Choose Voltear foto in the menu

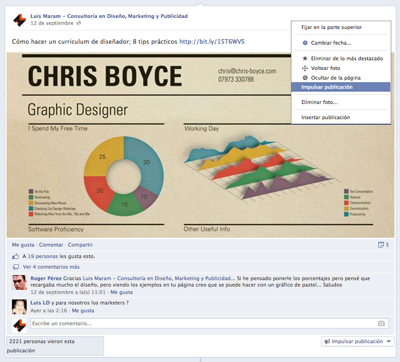[x=325, y=68]
